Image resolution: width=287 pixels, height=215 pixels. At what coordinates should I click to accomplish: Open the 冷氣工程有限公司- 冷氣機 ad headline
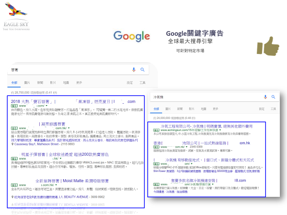click(x=207, y=126)
